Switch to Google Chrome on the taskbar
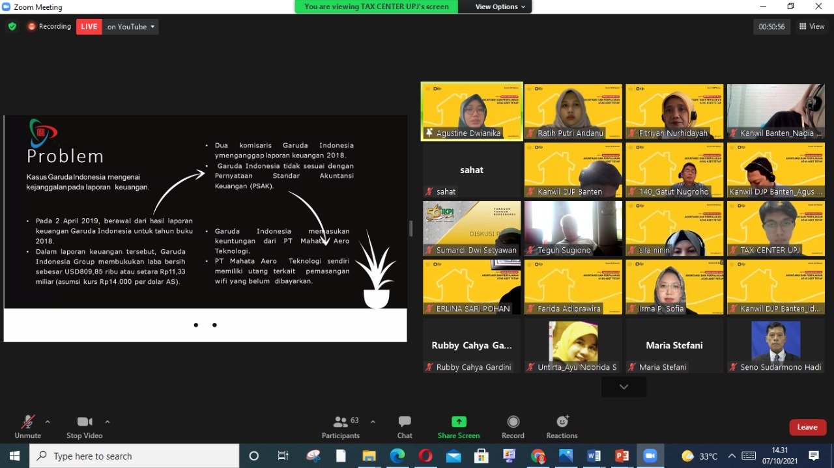The image size is (834, 468). click(538, 456)
